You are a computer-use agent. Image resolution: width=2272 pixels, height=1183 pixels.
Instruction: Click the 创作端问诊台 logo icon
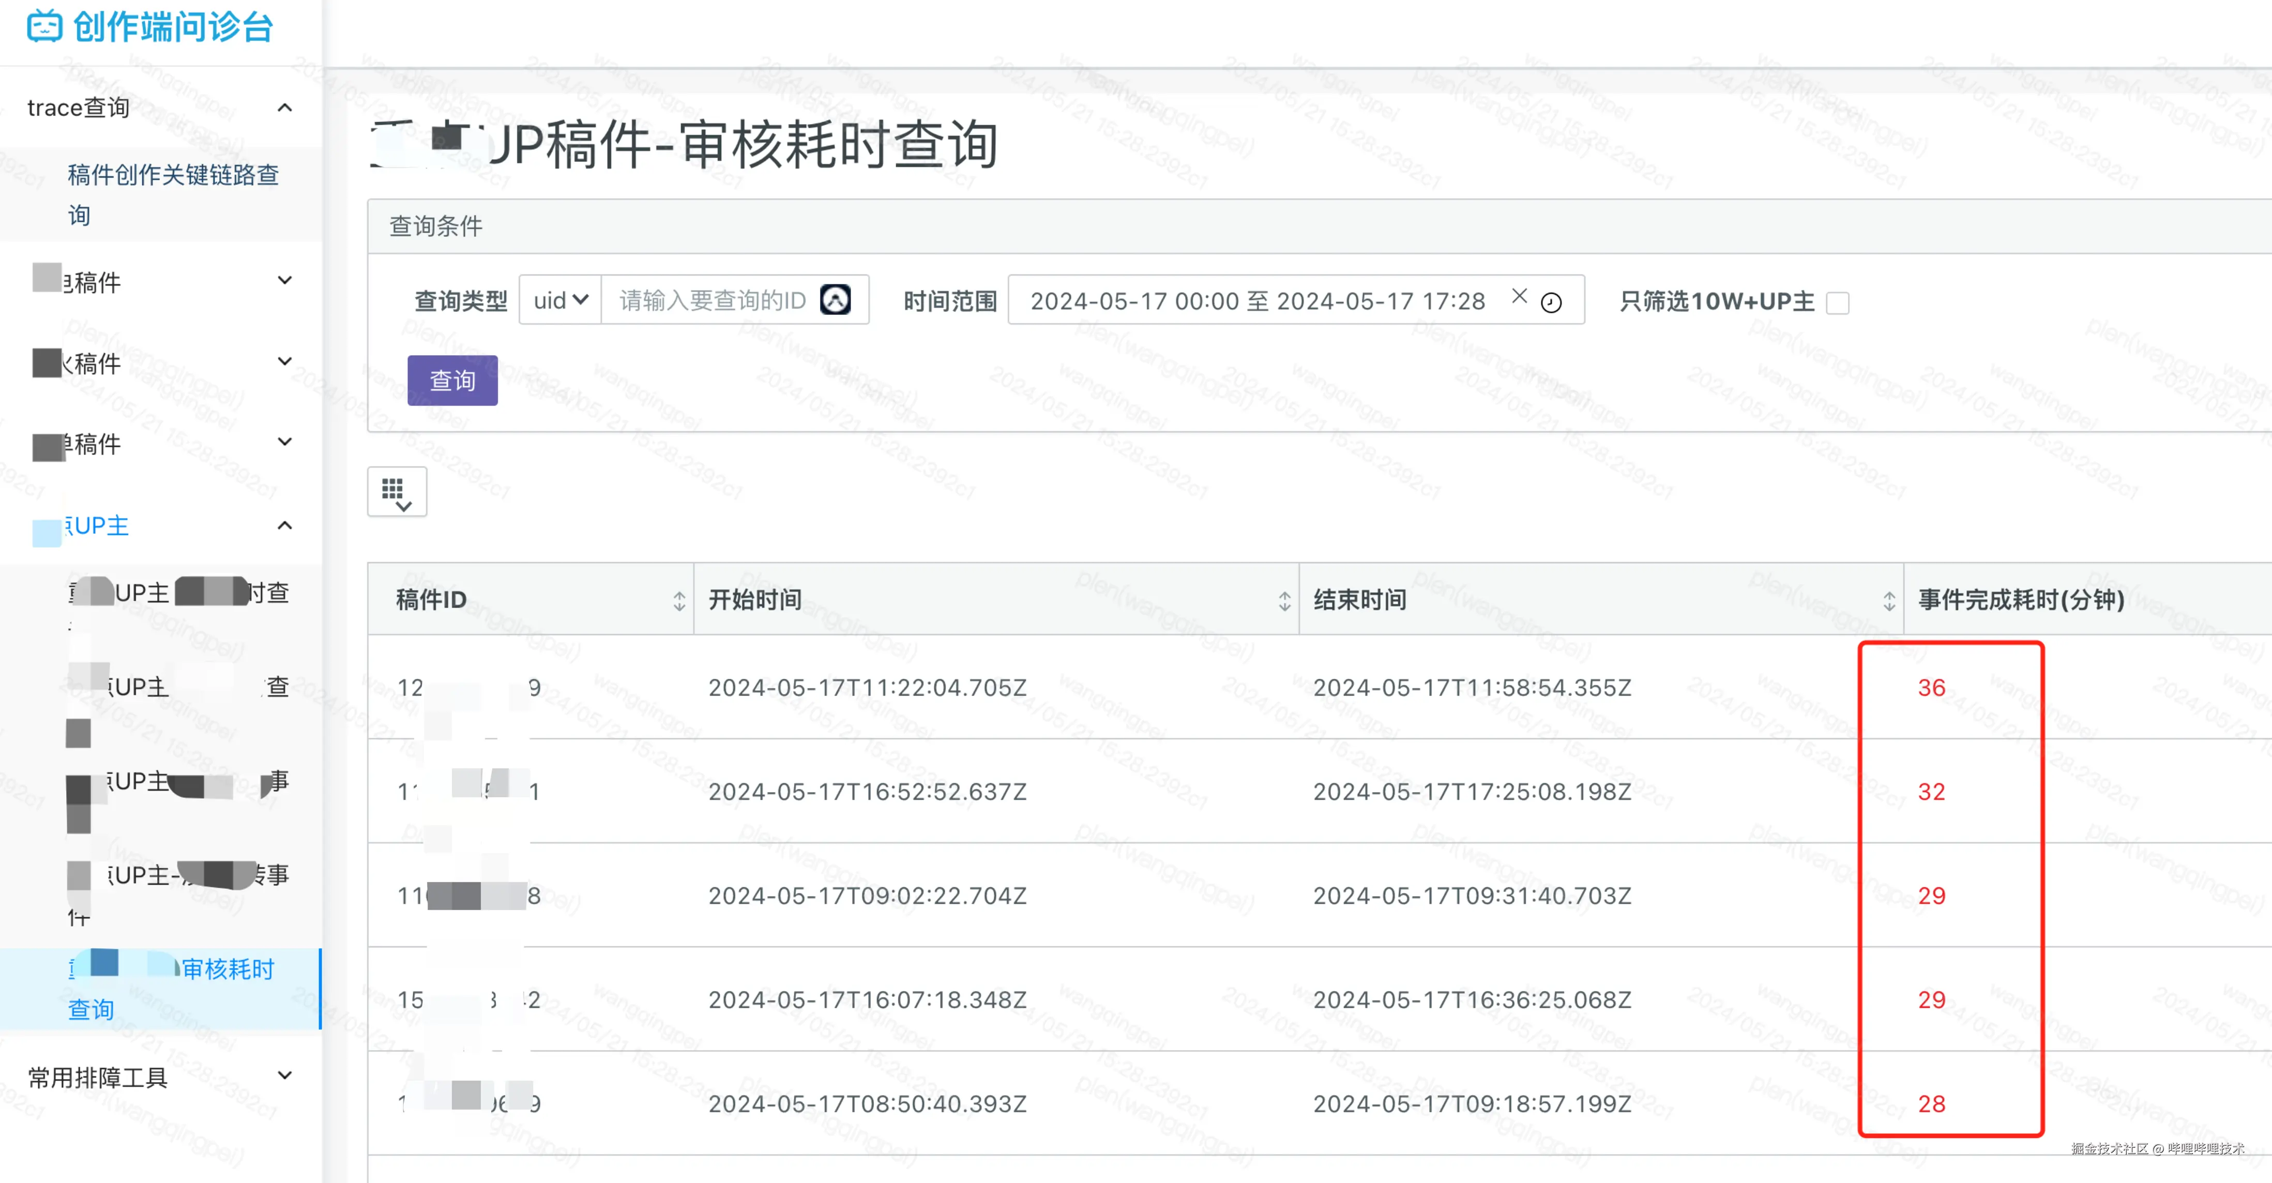pyautogui.click(x=44, y=26)
